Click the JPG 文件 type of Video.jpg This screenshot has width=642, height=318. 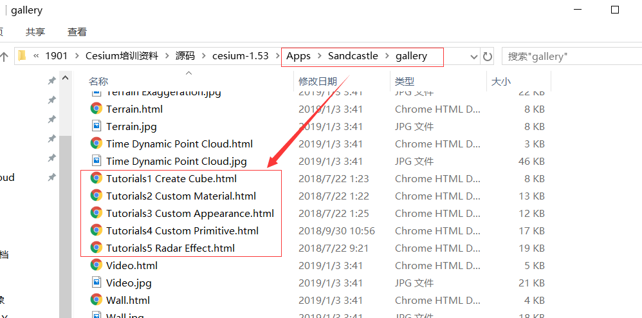click(x=414, y=283)
